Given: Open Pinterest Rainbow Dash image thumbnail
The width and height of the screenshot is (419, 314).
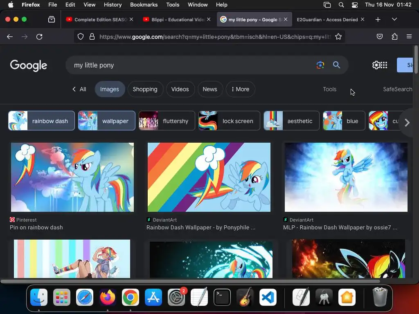Looking at the screenshot, I should [72, 177].
